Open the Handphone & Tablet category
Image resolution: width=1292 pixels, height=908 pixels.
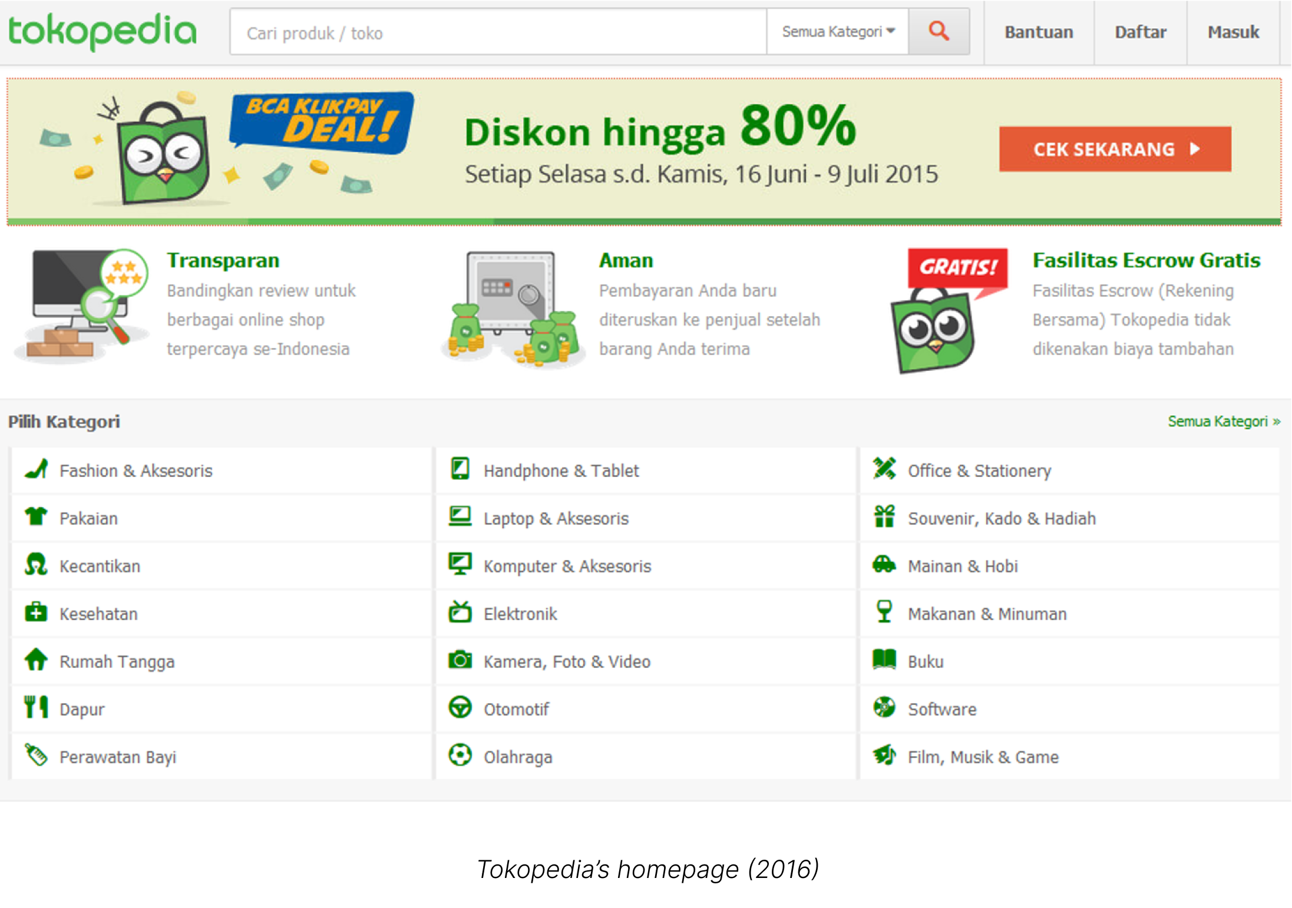(561, 470)
